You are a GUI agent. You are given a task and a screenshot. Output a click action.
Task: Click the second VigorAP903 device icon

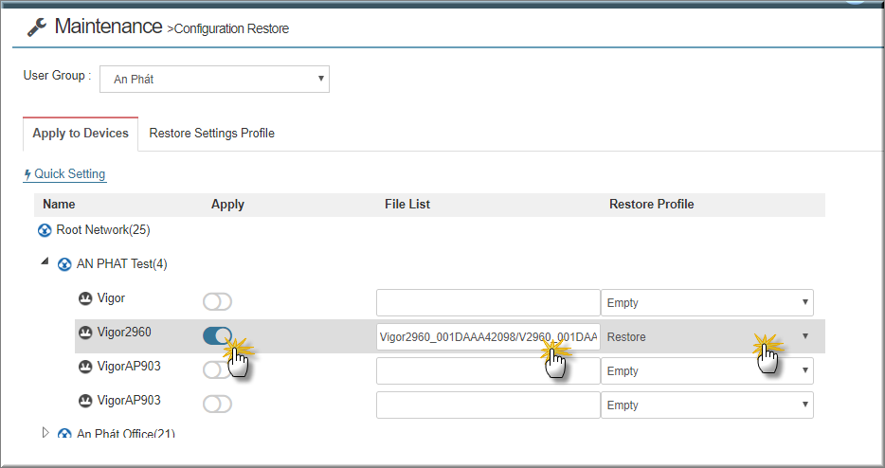[85, 401]
